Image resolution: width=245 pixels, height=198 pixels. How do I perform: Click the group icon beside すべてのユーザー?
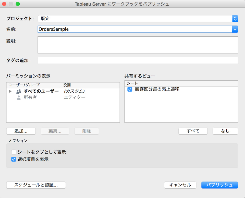coord(18,91)
